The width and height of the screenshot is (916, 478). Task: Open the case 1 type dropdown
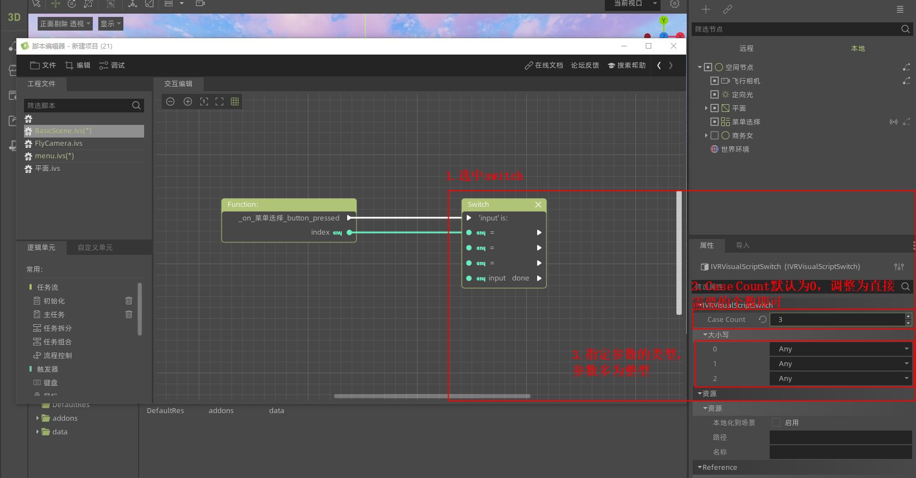point(841,363)
